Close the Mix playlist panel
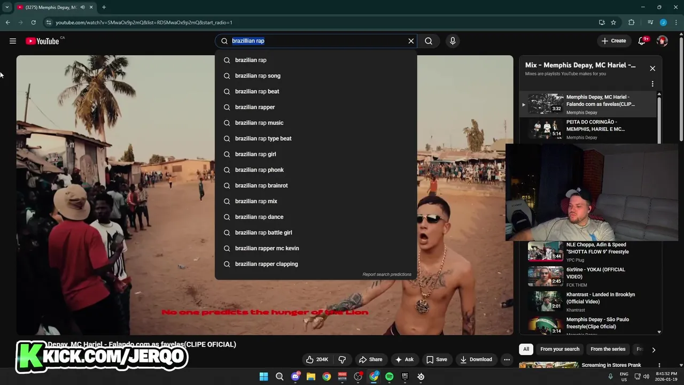 (x=652, y=68)
